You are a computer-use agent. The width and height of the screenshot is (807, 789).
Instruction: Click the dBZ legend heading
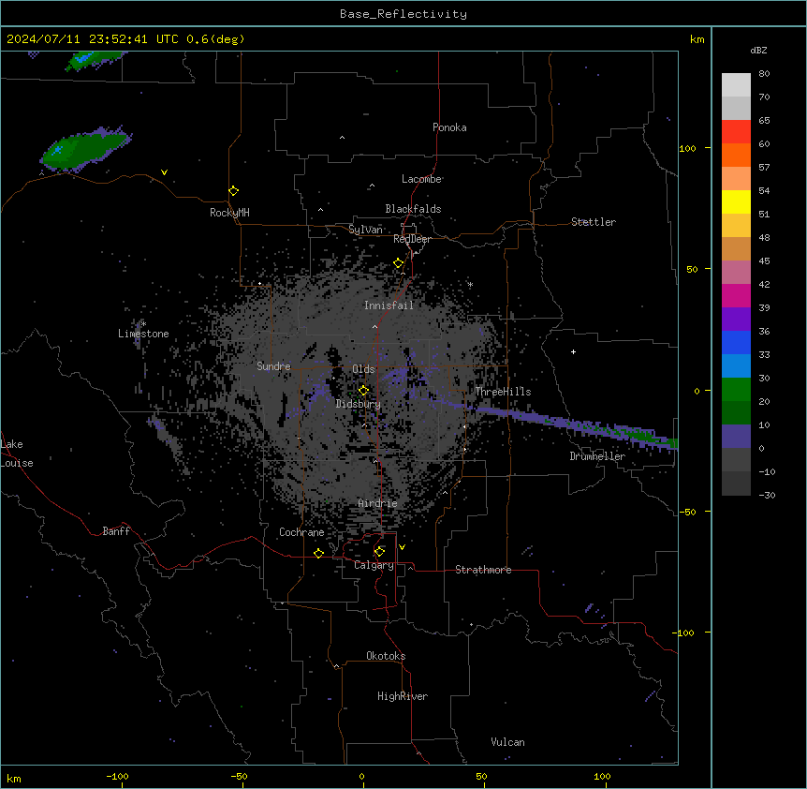point(758,50)
